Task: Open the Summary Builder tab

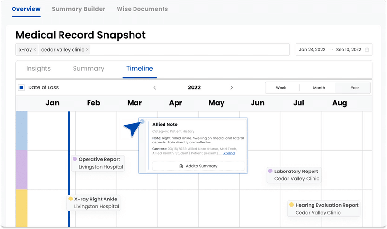Action: [78, 9]
